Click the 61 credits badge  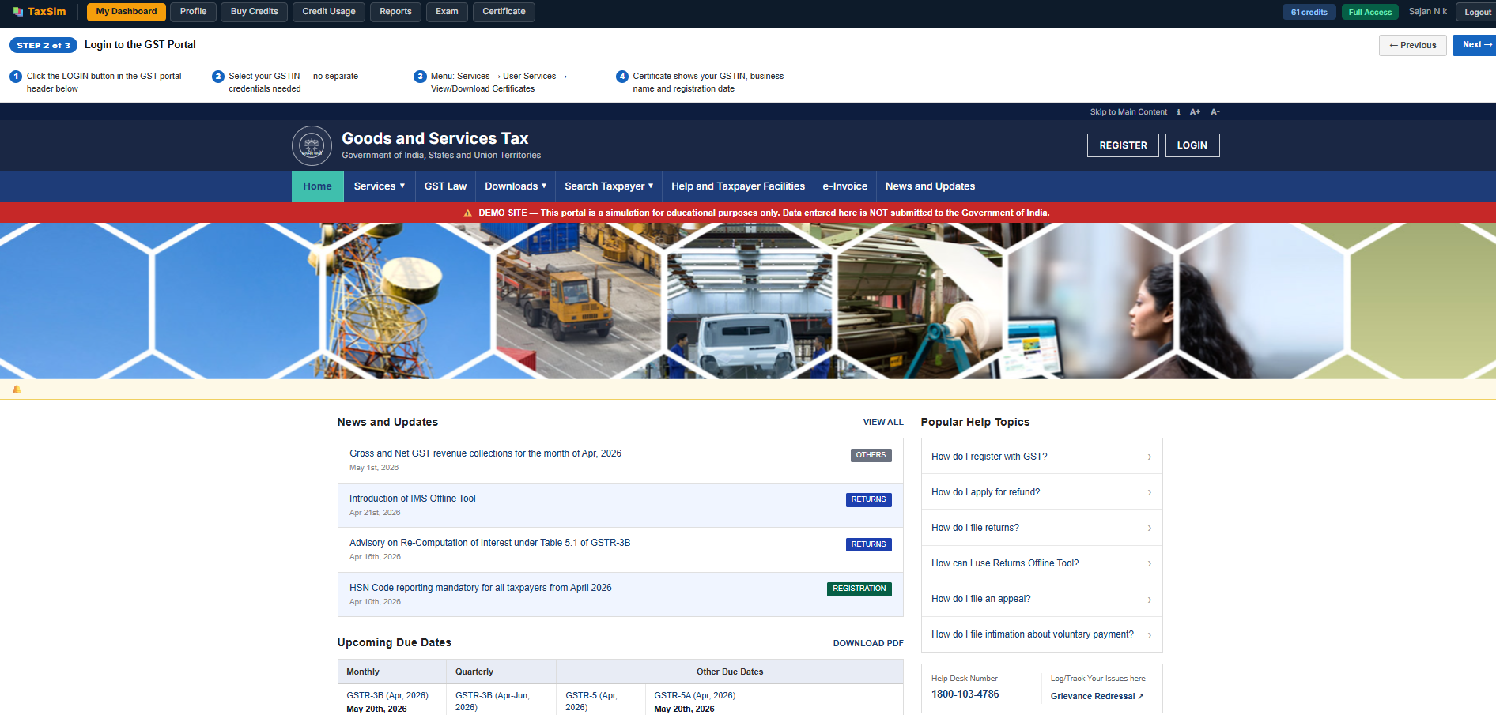pos(1309,12)
